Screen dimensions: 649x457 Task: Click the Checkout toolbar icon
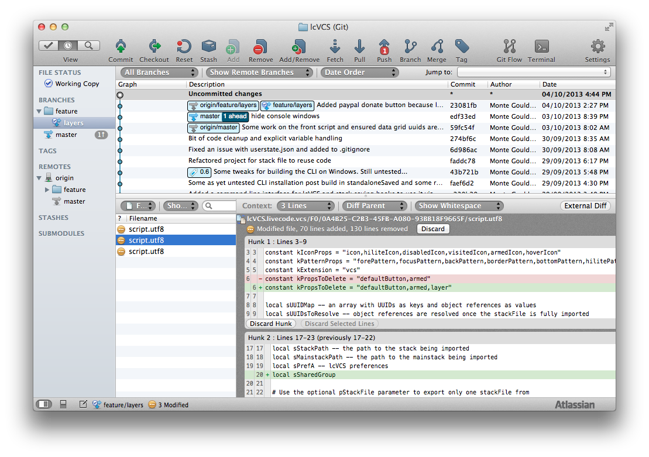[154, 46]
